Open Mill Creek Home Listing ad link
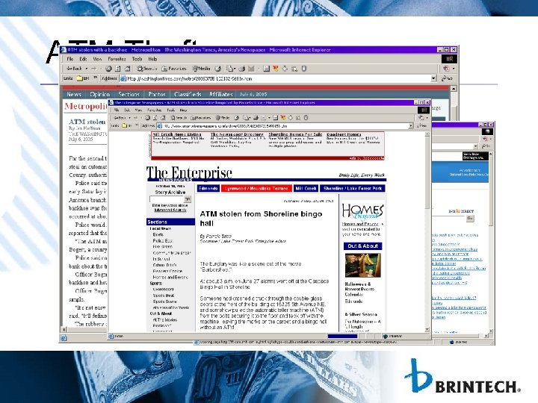 point(177,134)
